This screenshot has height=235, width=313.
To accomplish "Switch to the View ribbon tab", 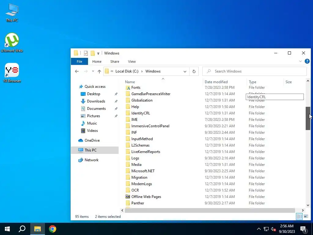I will pos(132,62).
